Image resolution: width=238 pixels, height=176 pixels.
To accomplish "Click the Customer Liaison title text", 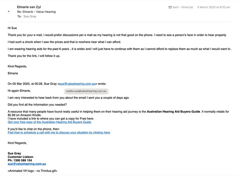I will coord(20,157).
